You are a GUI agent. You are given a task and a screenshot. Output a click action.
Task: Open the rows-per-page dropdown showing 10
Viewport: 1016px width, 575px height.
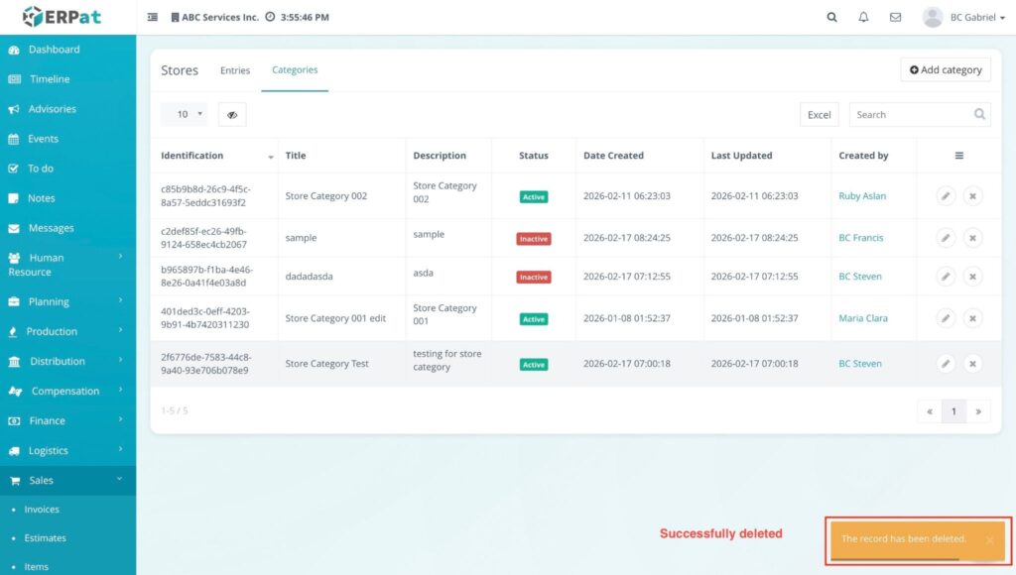click(185, 115)
